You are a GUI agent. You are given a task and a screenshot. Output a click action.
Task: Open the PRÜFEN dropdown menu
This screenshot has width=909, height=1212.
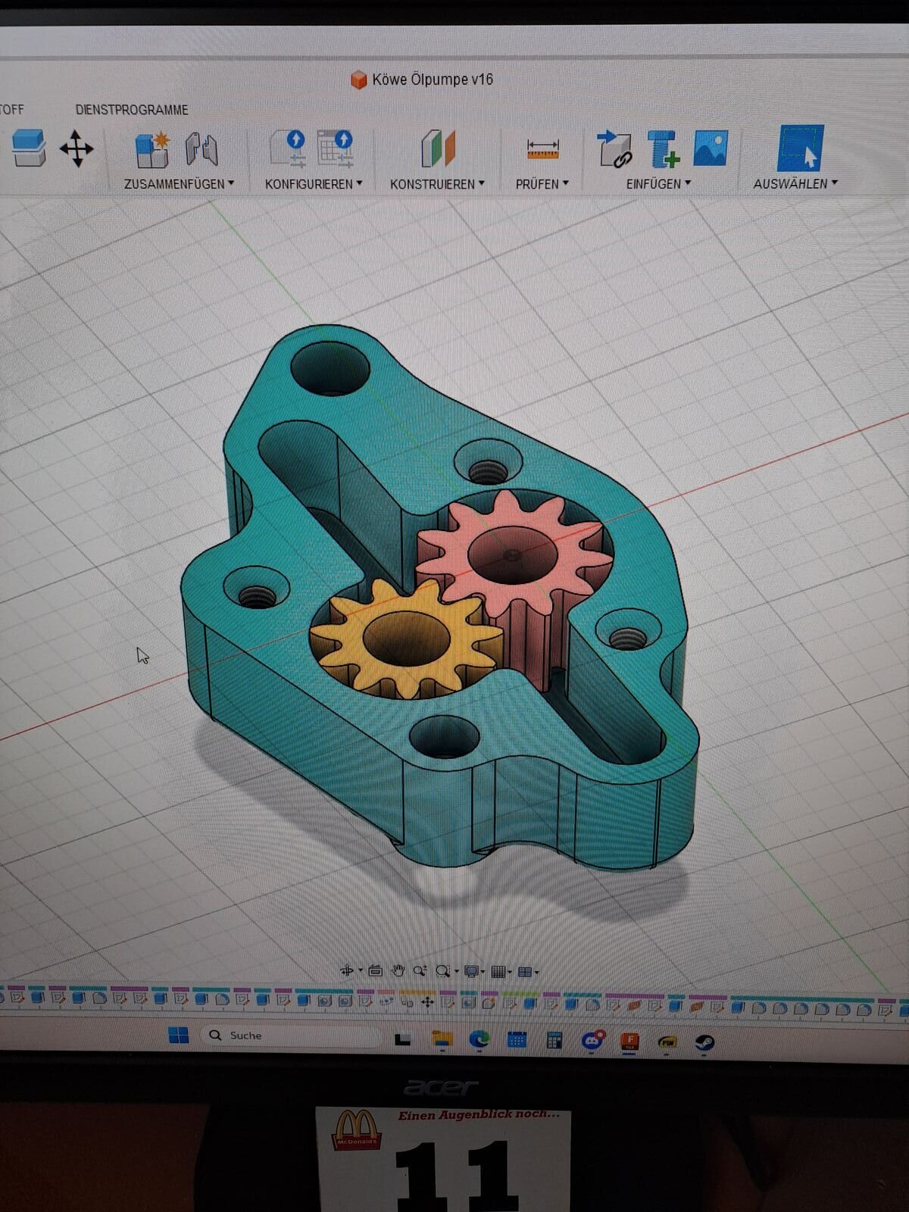[542, 184]
